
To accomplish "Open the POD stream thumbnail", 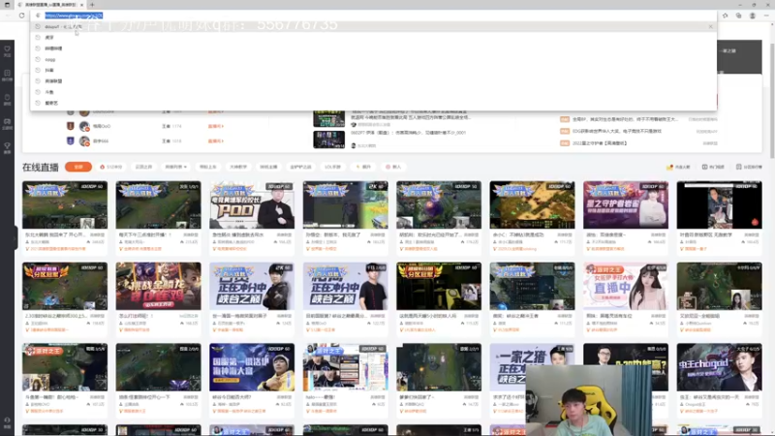I will pyautogui.click(x=252, y=204).
